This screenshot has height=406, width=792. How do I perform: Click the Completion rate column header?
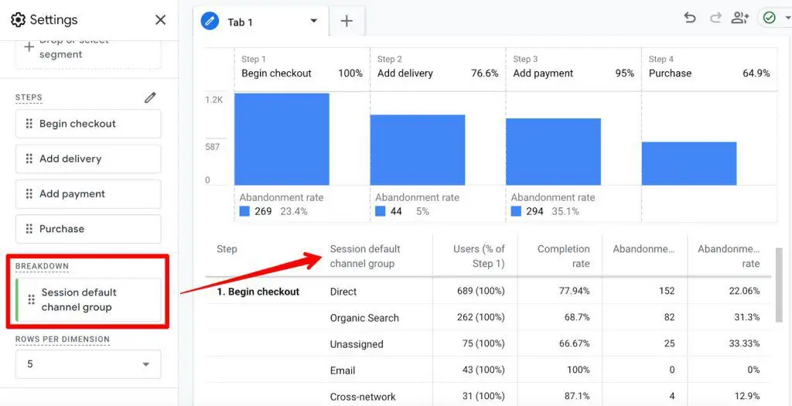click(x=563, y=256)
